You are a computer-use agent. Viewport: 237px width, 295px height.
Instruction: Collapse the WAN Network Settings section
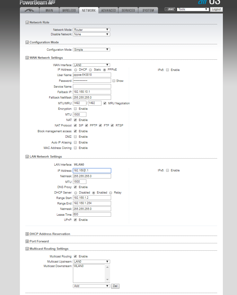(27, 58)
